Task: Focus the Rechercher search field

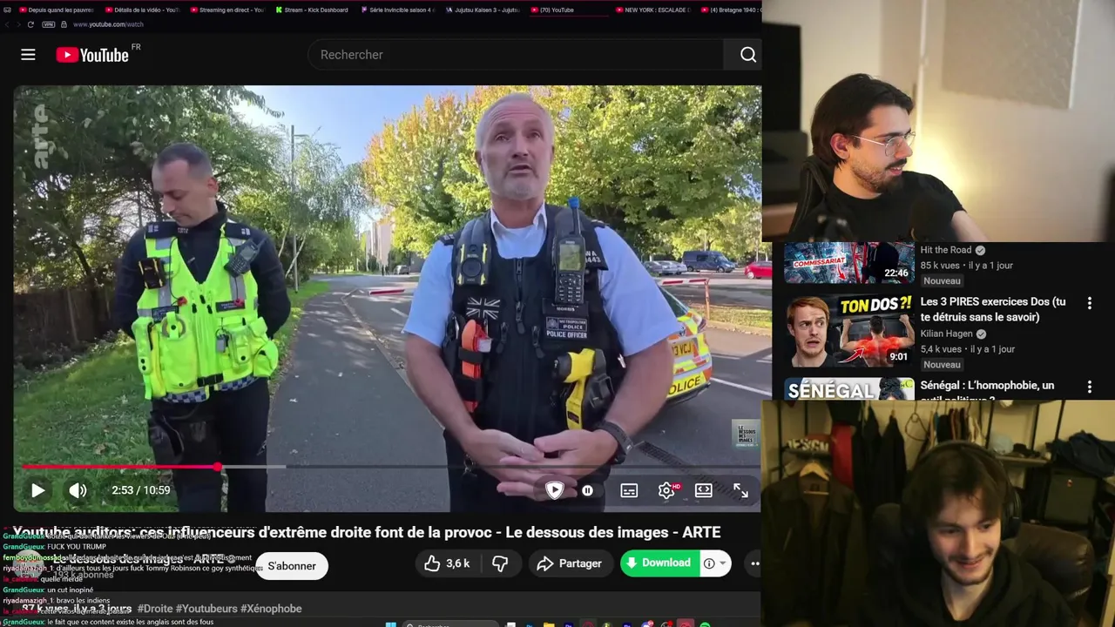Action: point(517,55)
